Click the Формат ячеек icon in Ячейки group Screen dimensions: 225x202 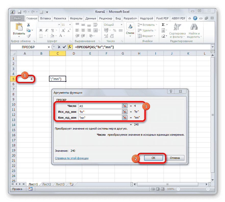pos(140,36)
